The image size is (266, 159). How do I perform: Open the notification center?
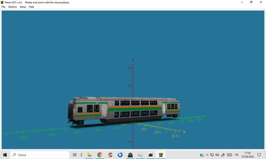(x=259, y=155)
